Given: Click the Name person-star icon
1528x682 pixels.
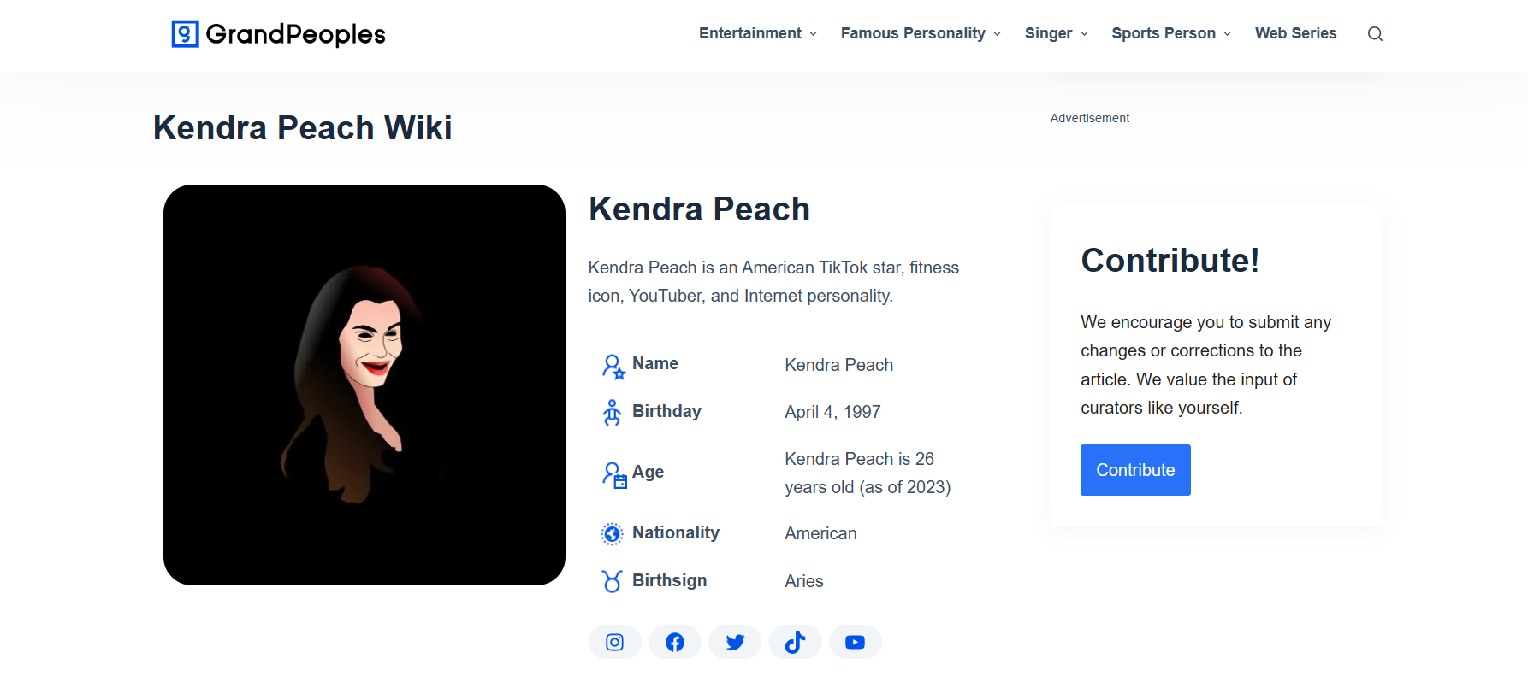Looking at the screenshot, I should pos(613,367).
